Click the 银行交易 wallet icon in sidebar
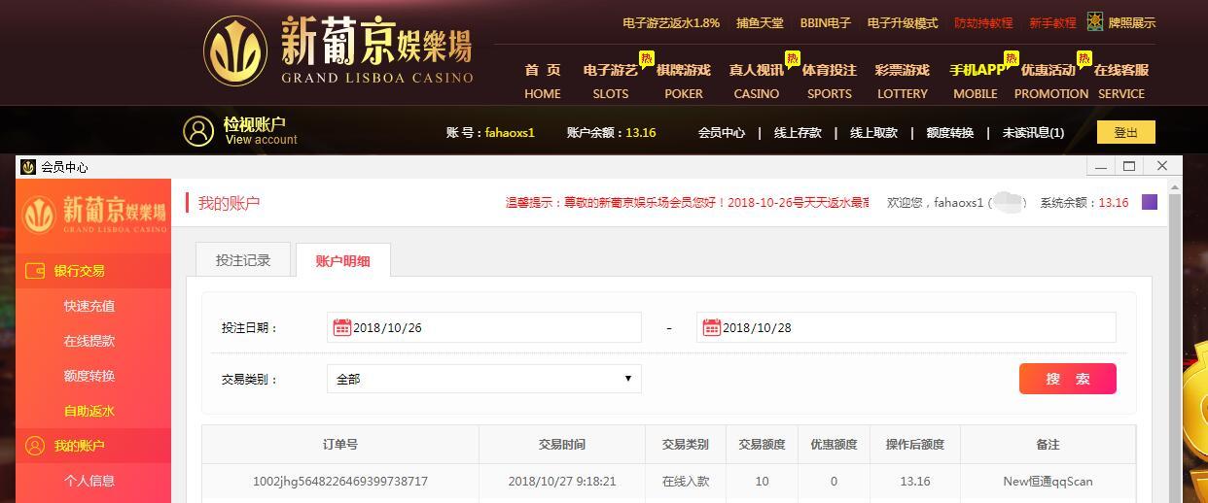The image size is (1208, 503). point(35,271)
